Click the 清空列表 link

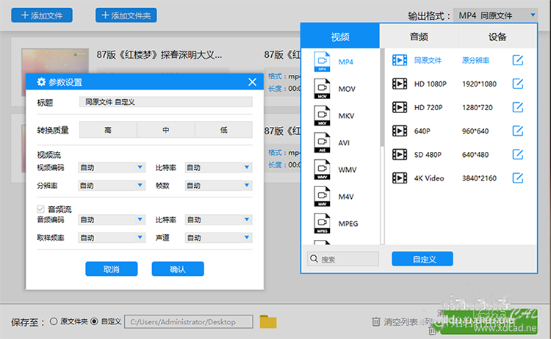[400, 321]
